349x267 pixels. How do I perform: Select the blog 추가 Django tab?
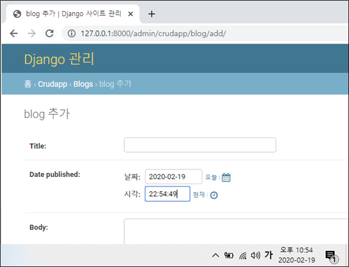click(x=73, y=14)
